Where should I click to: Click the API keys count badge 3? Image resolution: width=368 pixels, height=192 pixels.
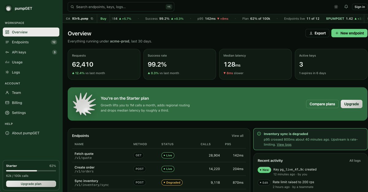click(55, 52)
